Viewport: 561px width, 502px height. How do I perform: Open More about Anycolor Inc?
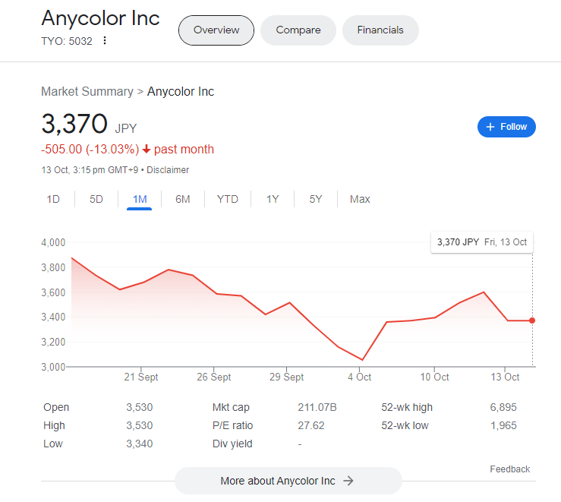point(288,481)
